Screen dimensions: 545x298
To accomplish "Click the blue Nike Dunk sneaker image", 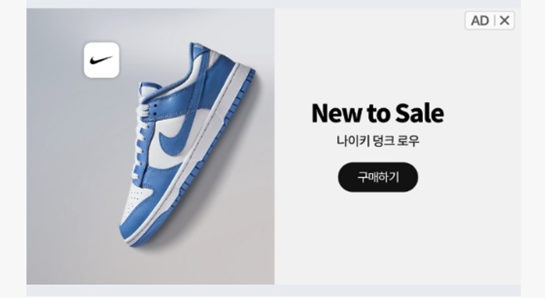I will click(187, 144).
